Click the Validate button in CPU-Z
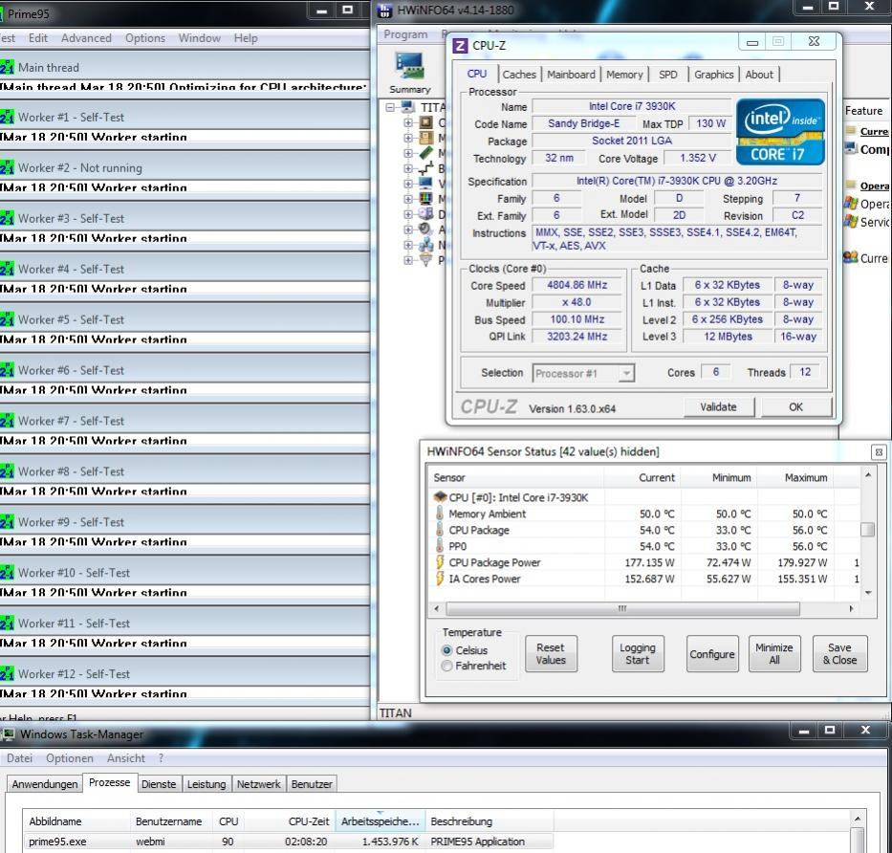Screen dimensions: 892x853 coord(719,406)
